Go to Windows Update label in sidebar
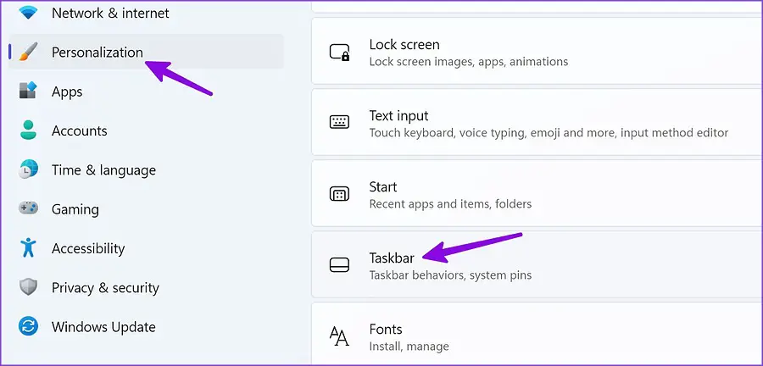The image size is (763, 366). (103, 327)
